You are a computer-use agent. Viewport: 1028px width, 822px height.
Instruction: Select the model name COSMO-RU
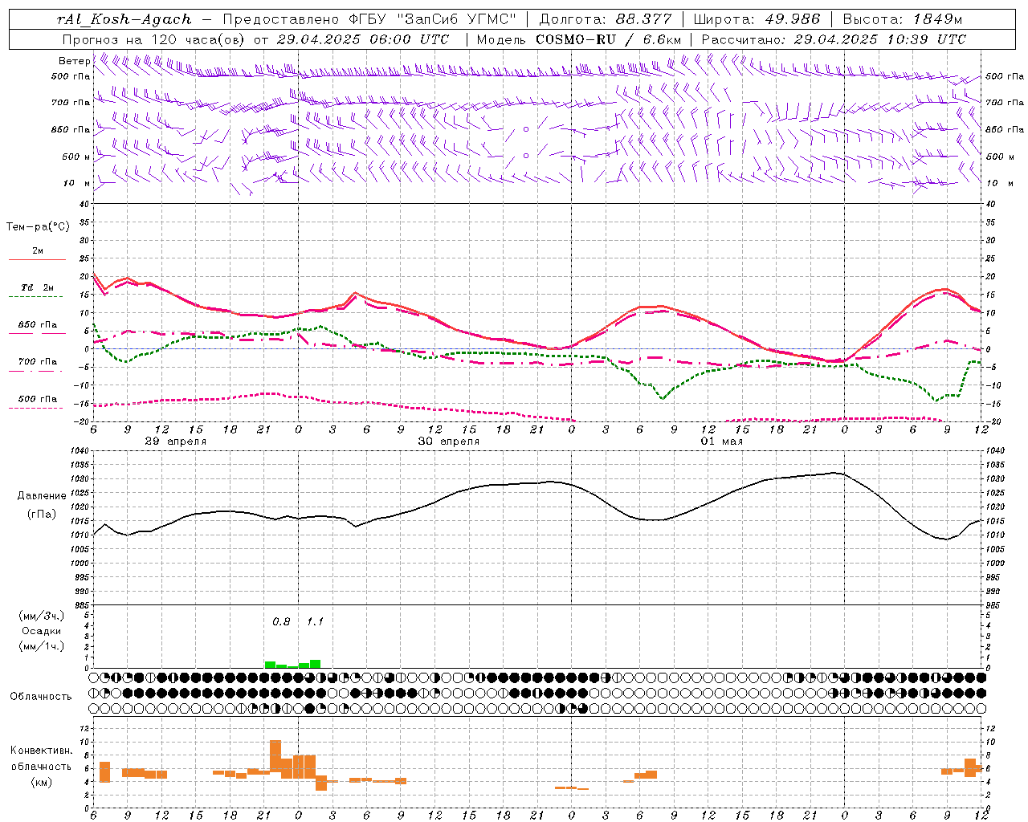(x=576, y=39)
